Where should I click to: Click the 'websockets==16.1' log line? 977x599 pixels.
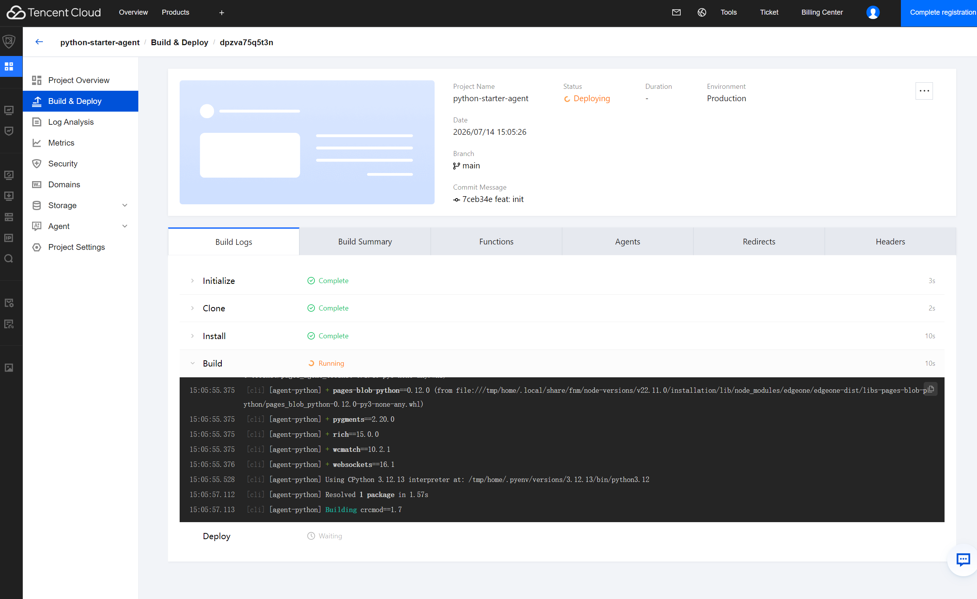(363, 464)
